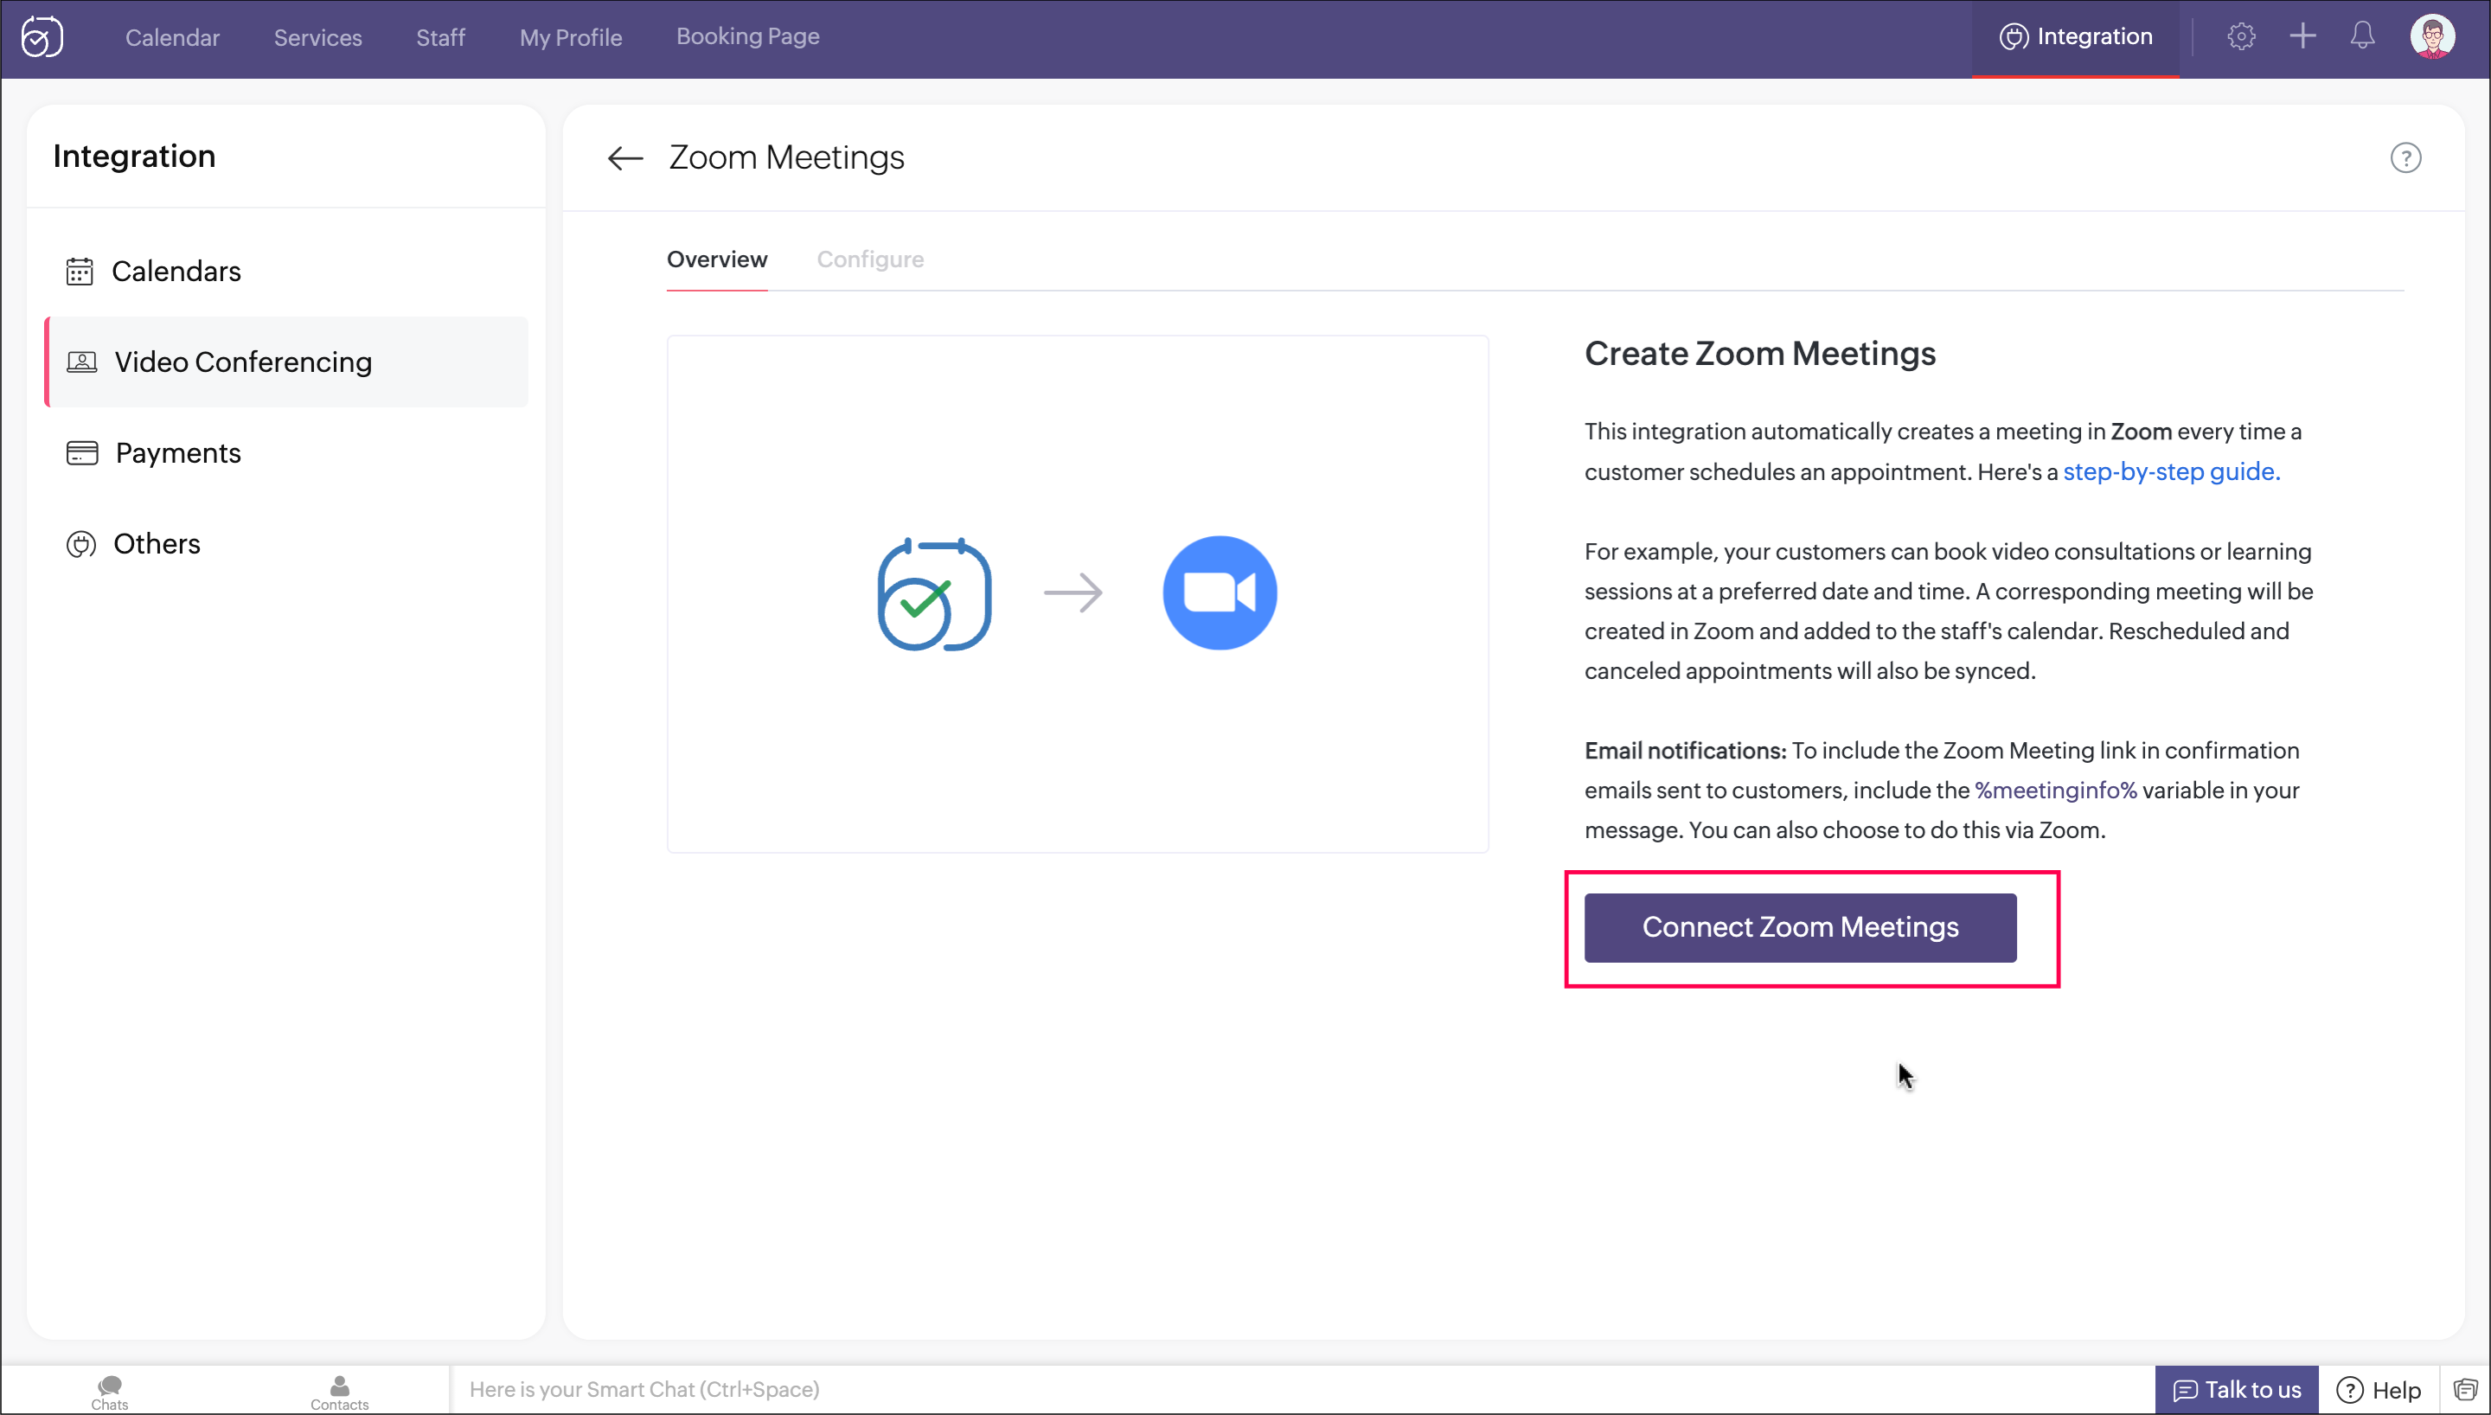Viewport: 2491px width, 1415px height.
Task: Open Others integrations
Action: (286, 543)
